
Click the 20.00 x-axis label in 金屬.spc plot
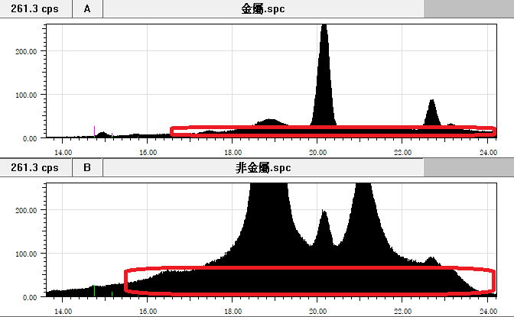pos(317,152)
